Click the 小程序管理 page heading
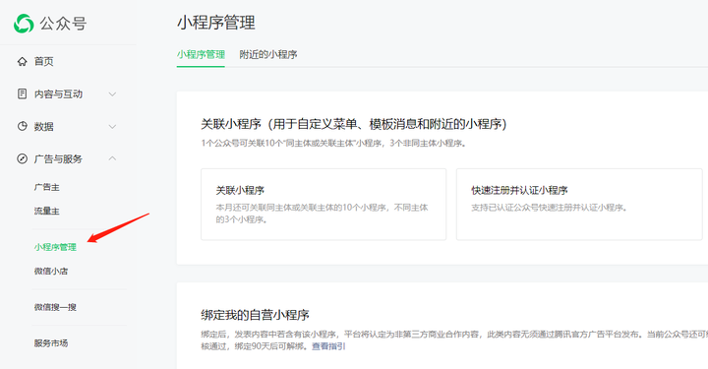 [216, 23]
